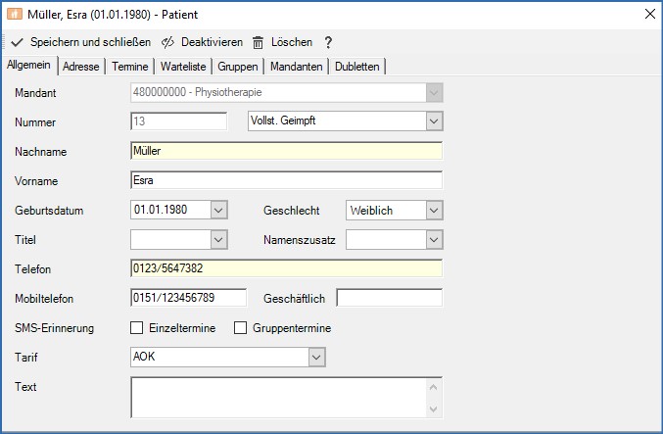Click the Deaktivieren button label
Image resolution: width=663 pixels, height=434 pixels.
(212, 42)
